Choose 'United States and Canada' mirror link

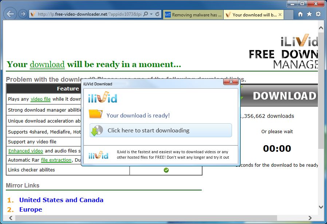click(61, 200)
